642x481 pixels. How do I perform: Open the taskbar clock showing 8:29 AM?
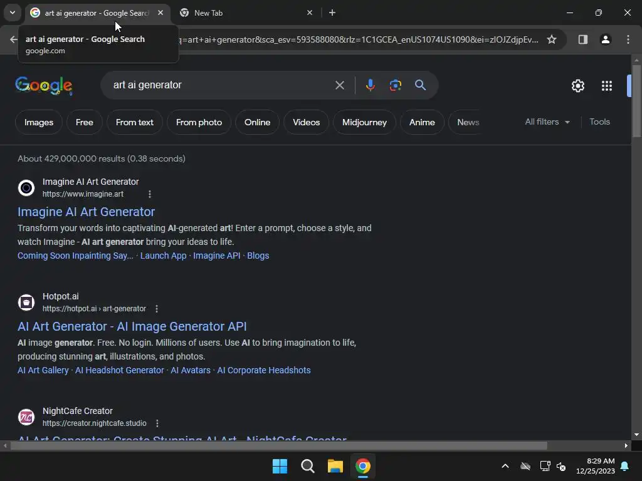[x=596, y=466]
